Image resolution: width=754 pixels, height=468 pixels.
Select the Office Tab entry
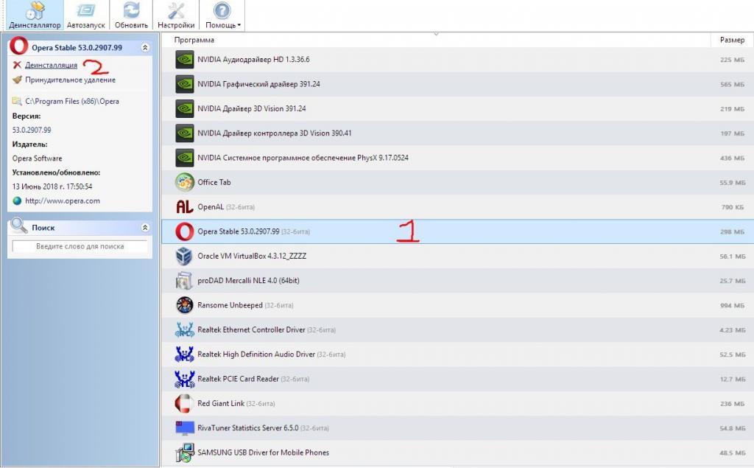coord(457,183)
